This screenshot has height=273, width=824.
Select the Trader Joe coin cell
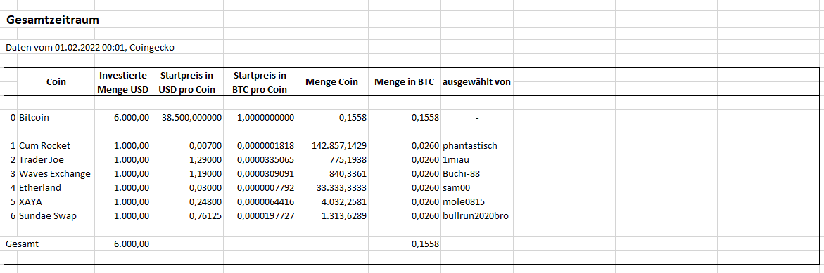(56, 159)
